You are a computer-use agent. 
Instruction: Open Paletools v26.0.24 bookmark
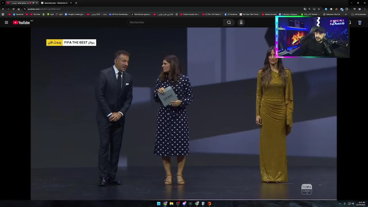[x=331, y=14]
